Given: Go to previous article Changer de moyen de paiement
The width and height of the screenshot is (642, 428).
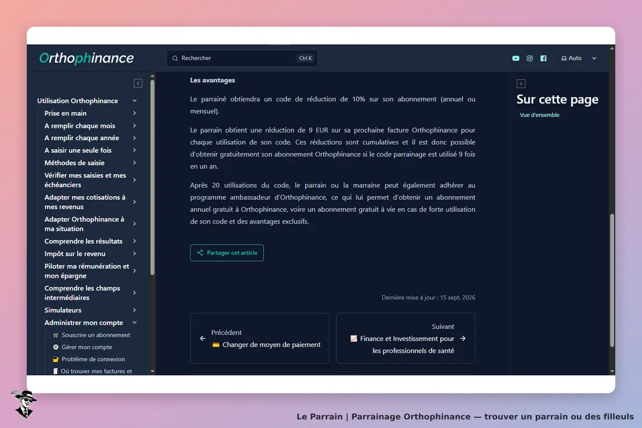Looking at the screenshot, I should point(259,338).
